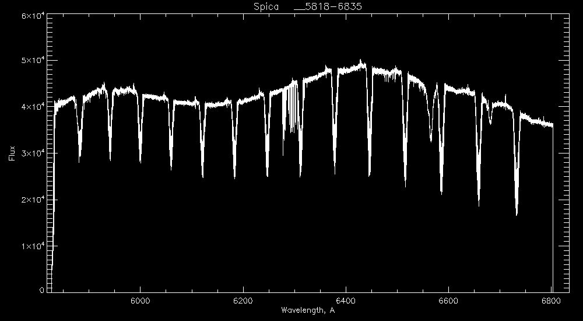The width and height of the screenshot is (583, 321).
Task: Click the 6800 tick label on x-axis
Action: (551, 301)
